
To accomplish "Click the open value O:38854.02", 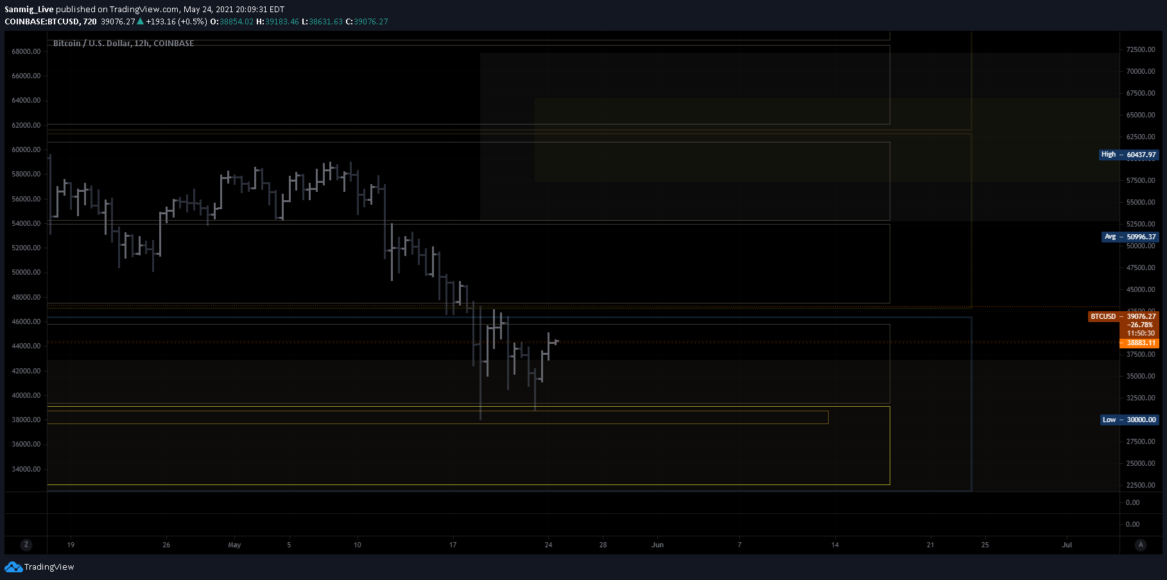I will coord(232,21).
